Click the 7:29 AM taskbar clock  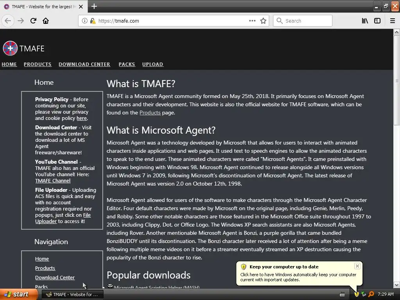[x=386, y=294]
